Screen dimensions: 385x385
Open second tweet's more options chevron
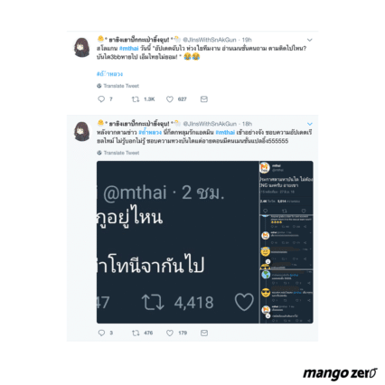(310, 124)
